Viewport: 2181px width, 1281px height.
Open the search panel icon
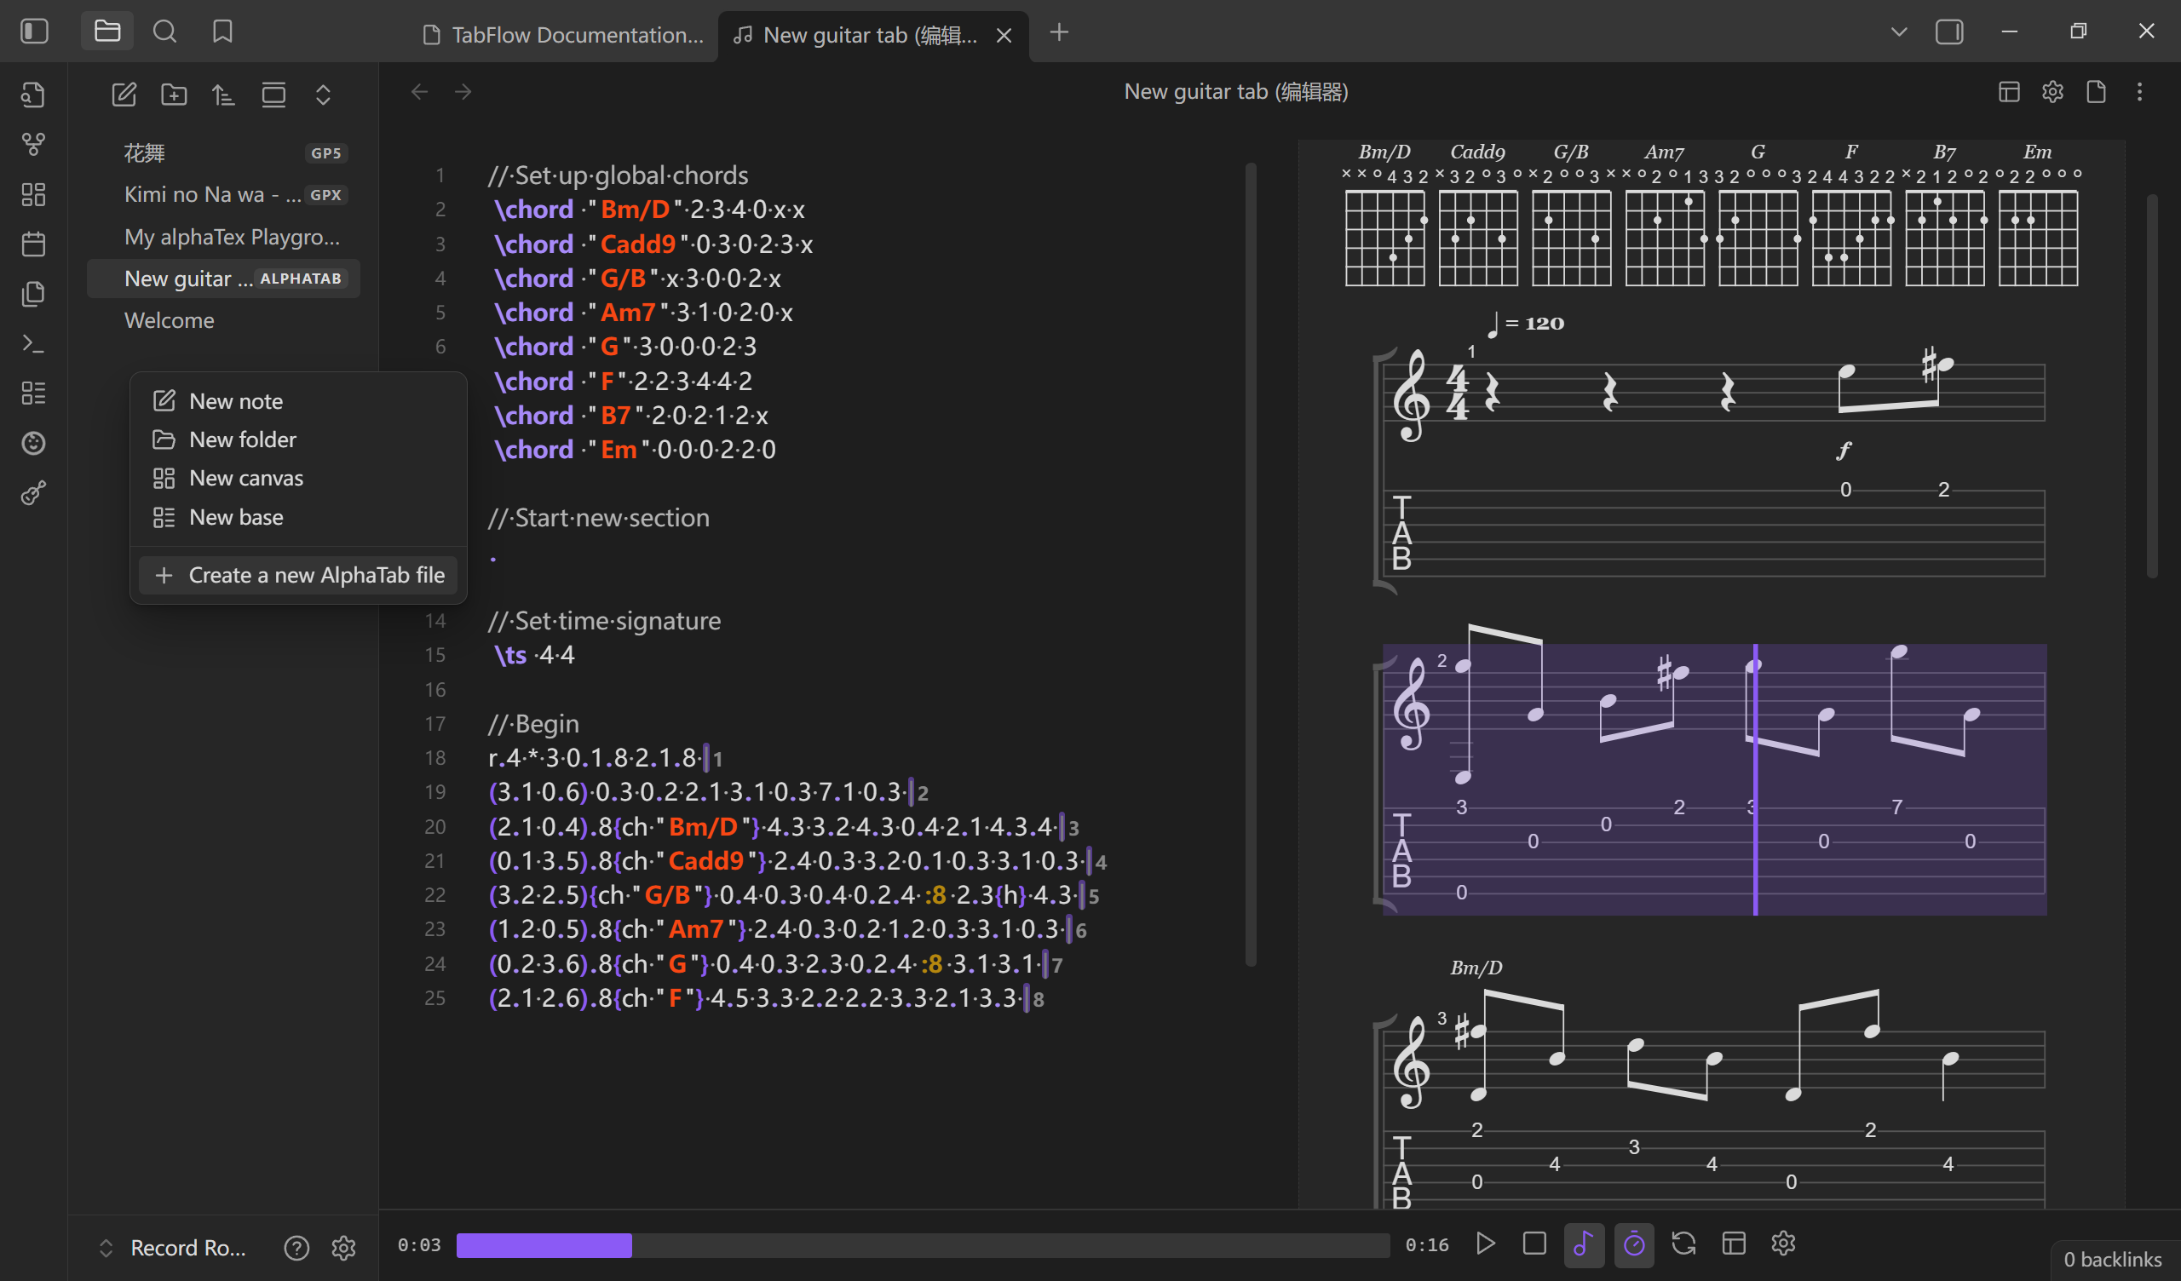[x=164, y=32]
